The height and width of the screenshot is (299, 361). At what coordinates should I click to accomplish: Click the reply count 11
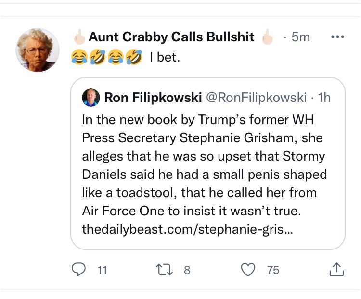[102, 271]
